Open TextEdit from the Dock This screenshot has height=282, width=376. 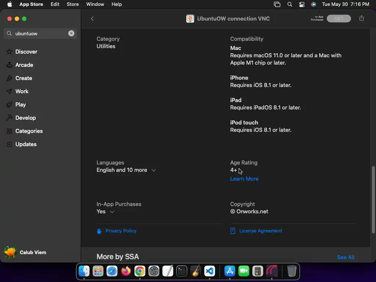pos(167,271)
